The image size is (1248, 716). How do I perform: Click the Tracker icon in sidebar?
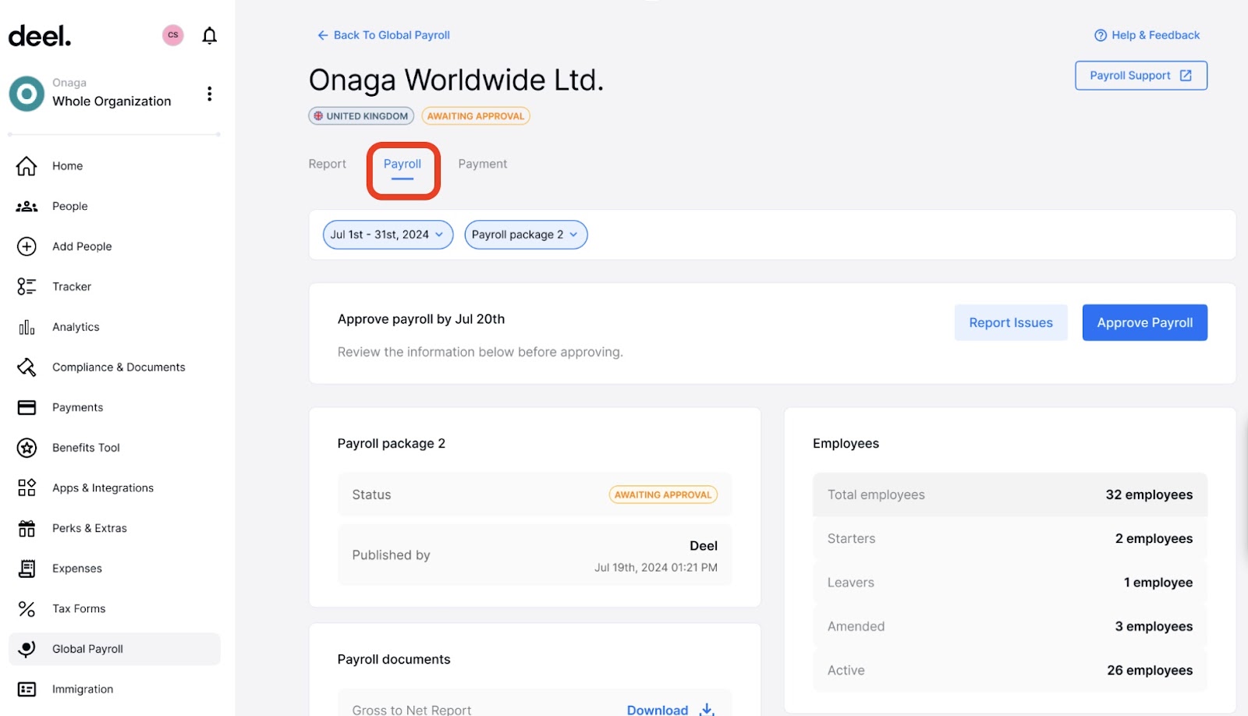click(27, 286)
